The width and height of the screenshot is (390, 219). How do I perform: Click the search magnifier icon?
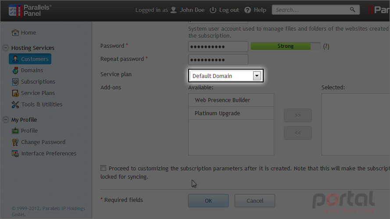pyautogui.click(x=352, y=10)
